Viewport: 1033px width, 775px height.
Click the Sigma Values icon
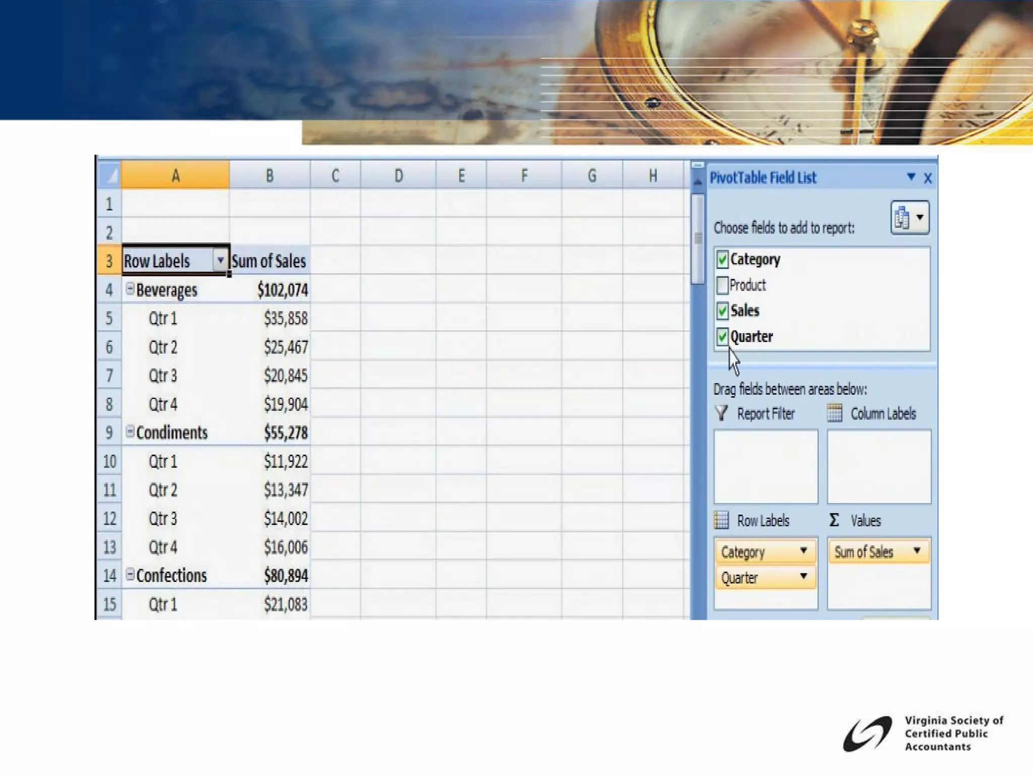[834, 520]
